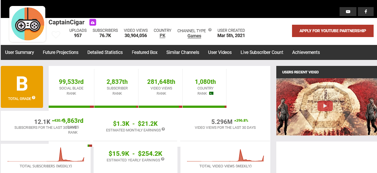Click the Subscriber Rank progress bar
Screen dimensions: 377x173
pos(116,107)
